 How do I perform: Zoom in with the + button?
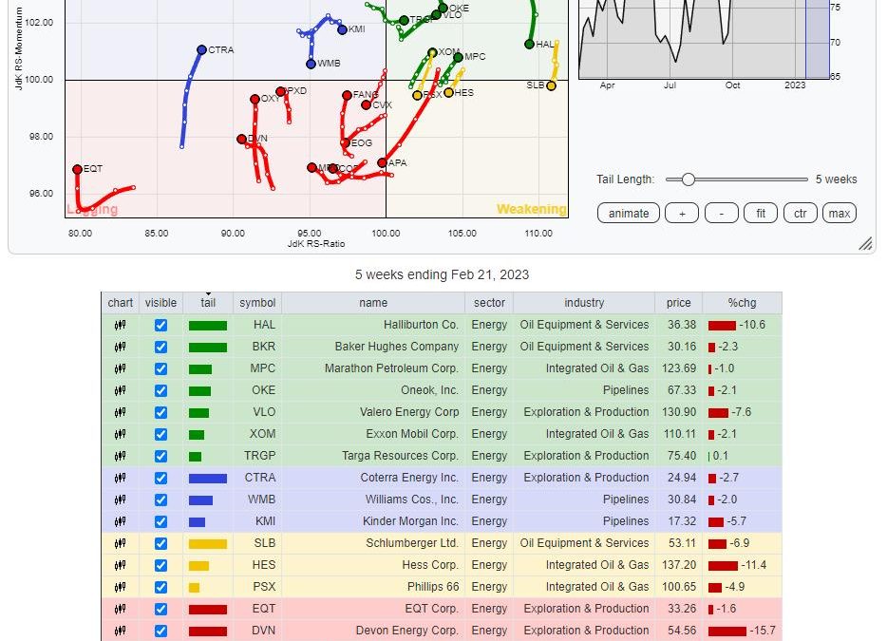click(x=682, y=214)
